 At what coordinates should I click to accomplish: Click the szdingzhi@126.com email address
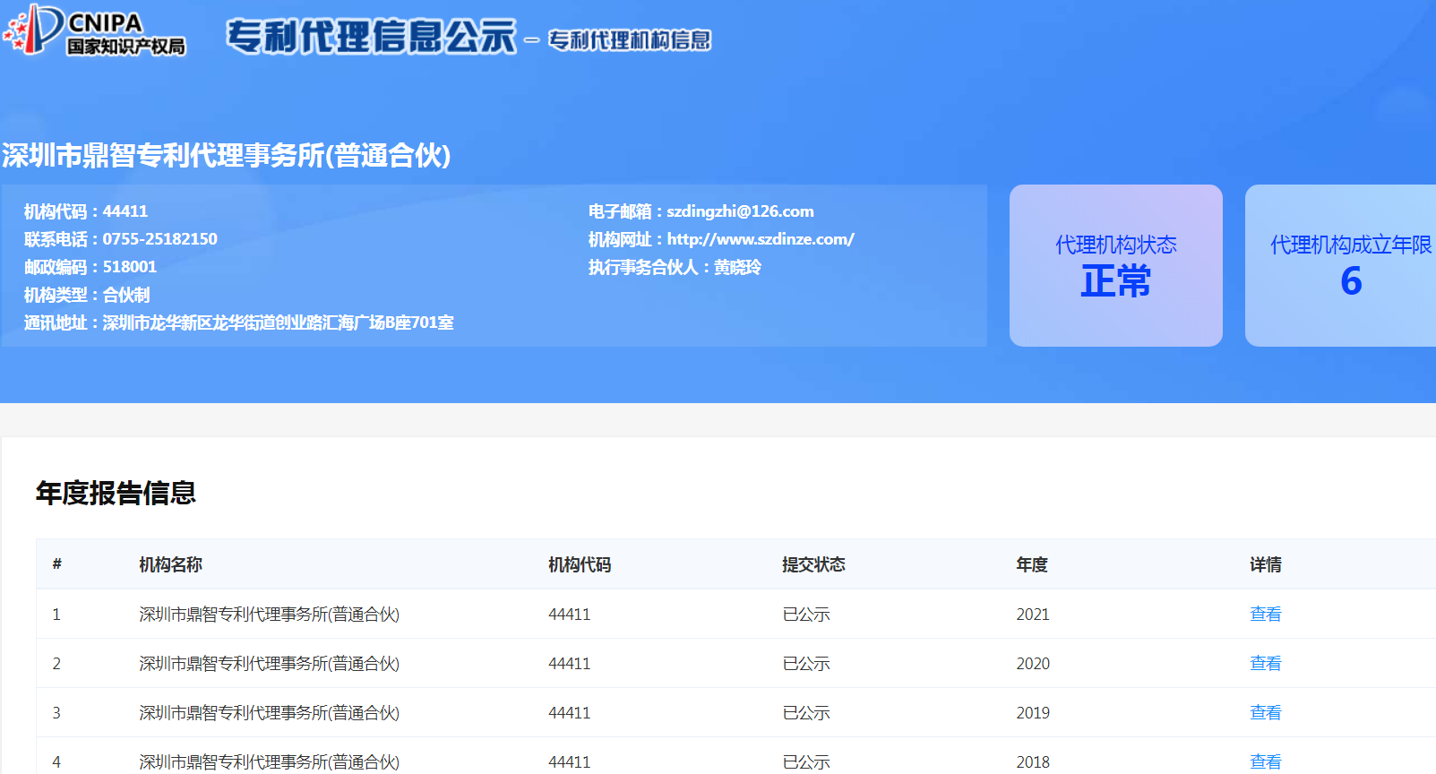pos(739,211)
